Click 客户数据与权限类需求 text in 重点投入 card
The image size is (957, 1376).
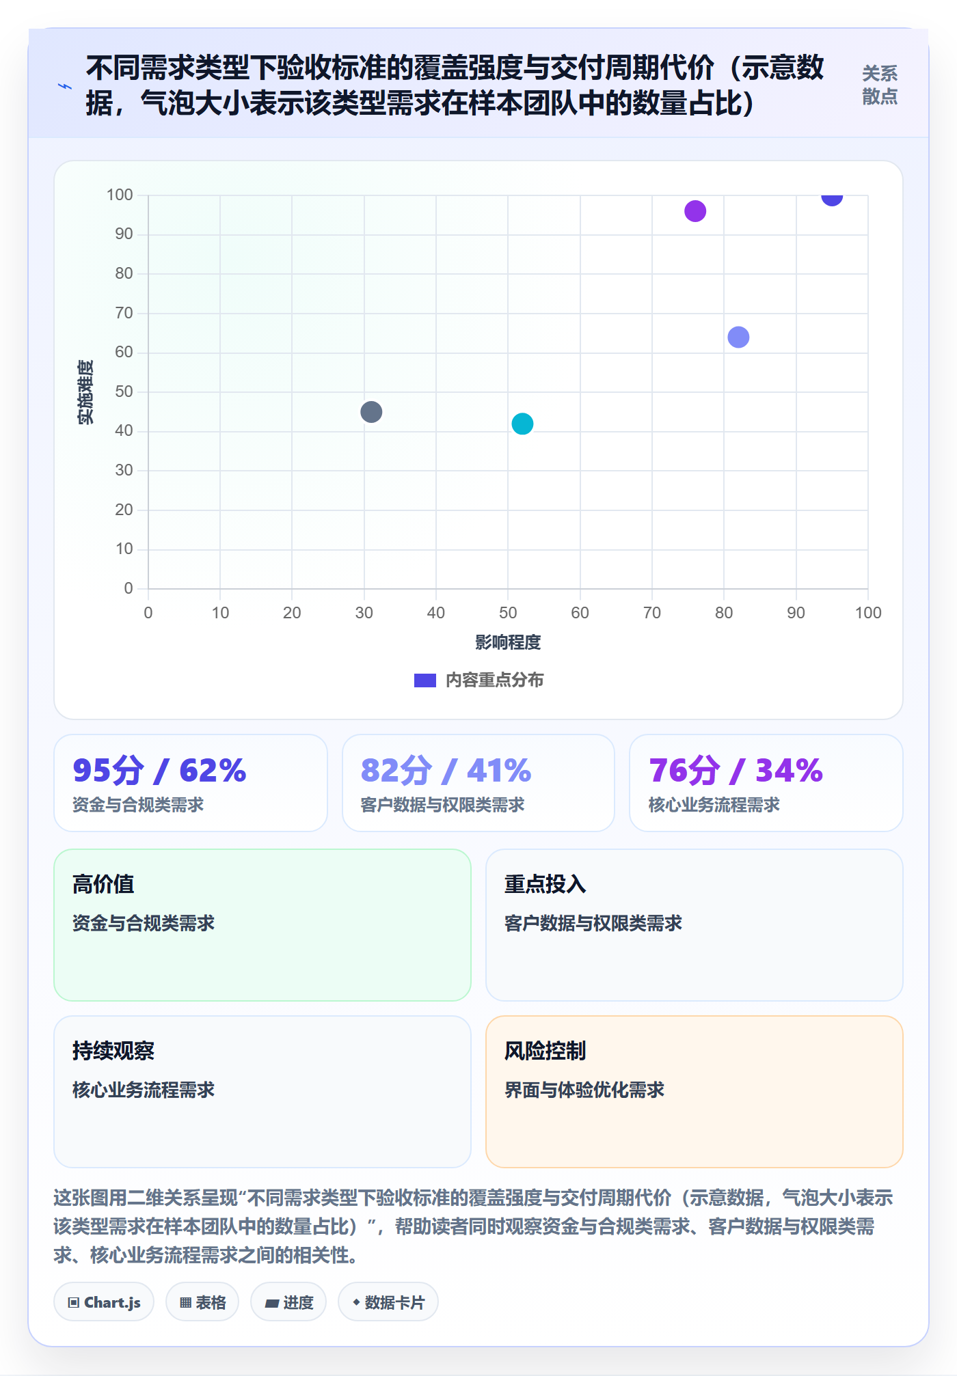tap(593, 923)
